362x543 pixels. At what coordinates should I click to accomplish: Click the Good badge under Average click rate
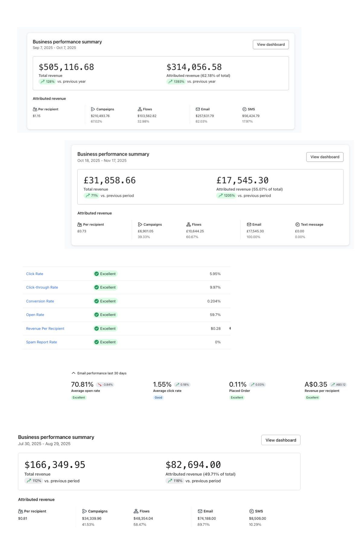pyautogui.click(x=158, y=398)
